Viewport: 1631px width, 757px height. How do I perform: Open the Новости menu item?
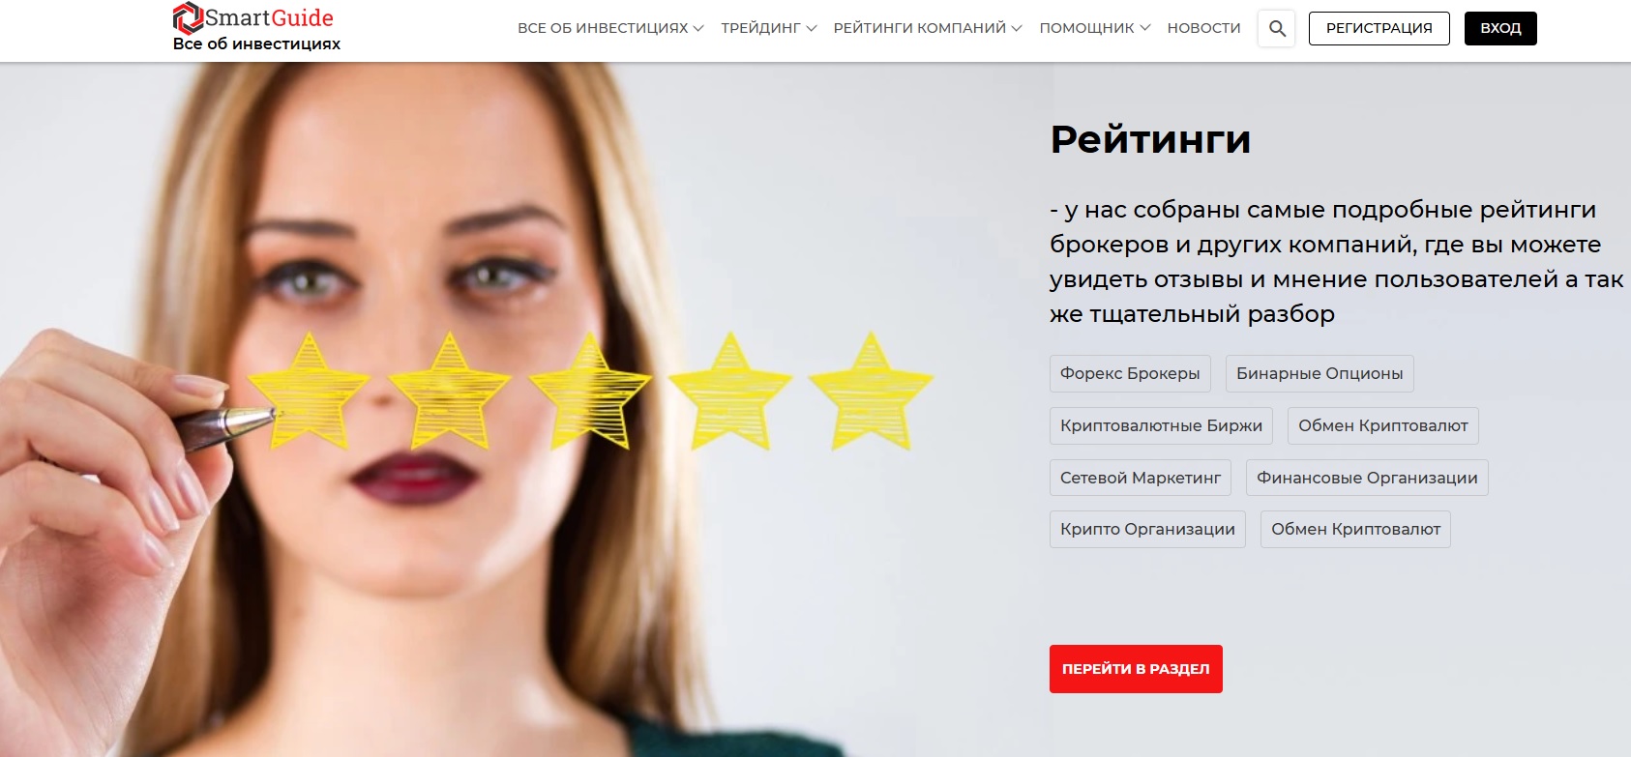click(1203, 28)
